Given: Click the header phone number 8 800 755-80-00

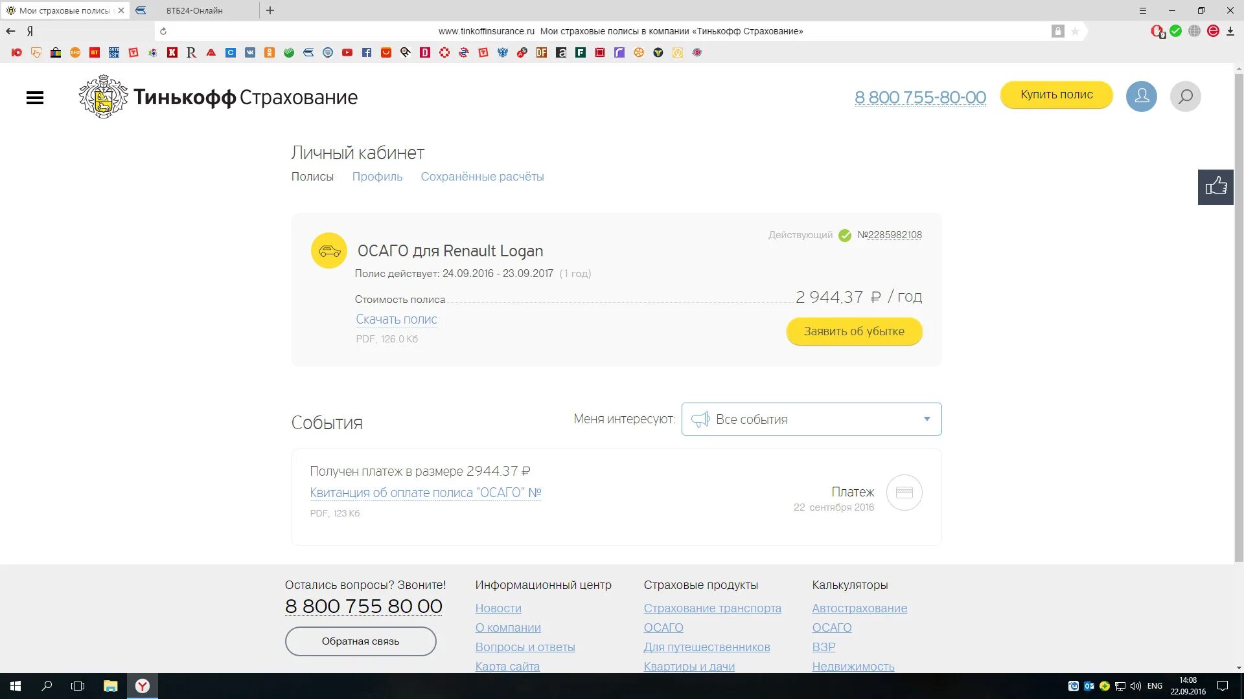Looking at the screenshot, I should click(x=920, y=97).
